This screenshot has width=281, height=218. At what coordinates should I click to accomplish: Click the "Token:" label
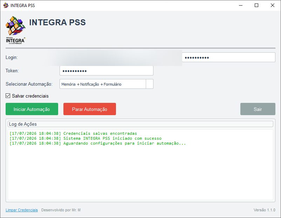pos(12,71)
